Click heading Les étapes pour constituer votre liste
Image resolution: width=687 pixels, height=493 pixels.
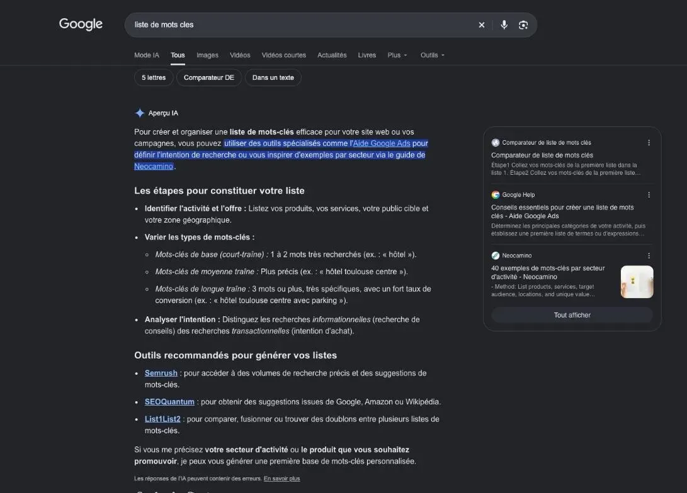pos(220,191)
